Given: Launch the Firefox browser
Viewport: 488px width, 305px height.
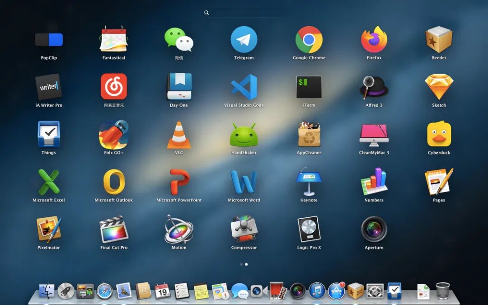Looking at the screenshot, I should point(374,39).
